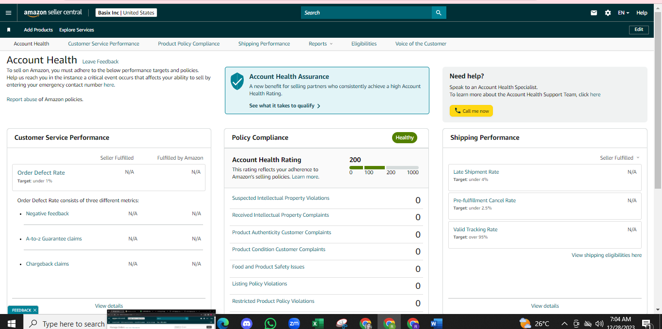Click the search magnifier button

tap(439, 13)
